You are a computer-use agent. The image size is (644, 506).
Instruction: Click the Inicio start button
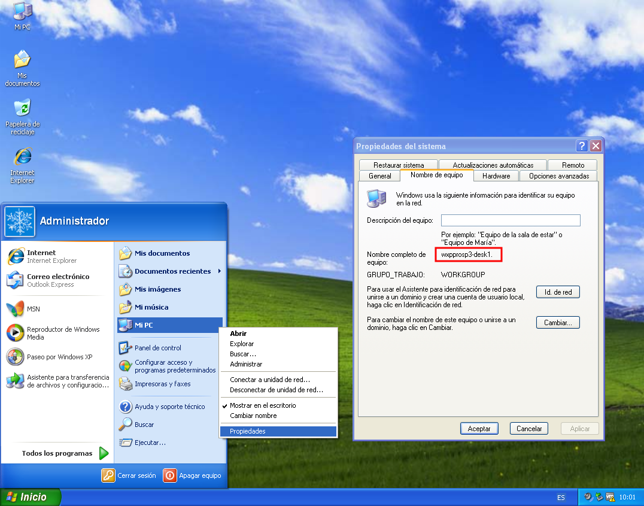coord(30,497)
